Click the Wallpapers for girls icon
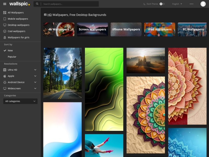Viewport: 209px width, 157px height. [x=5, y=37]
